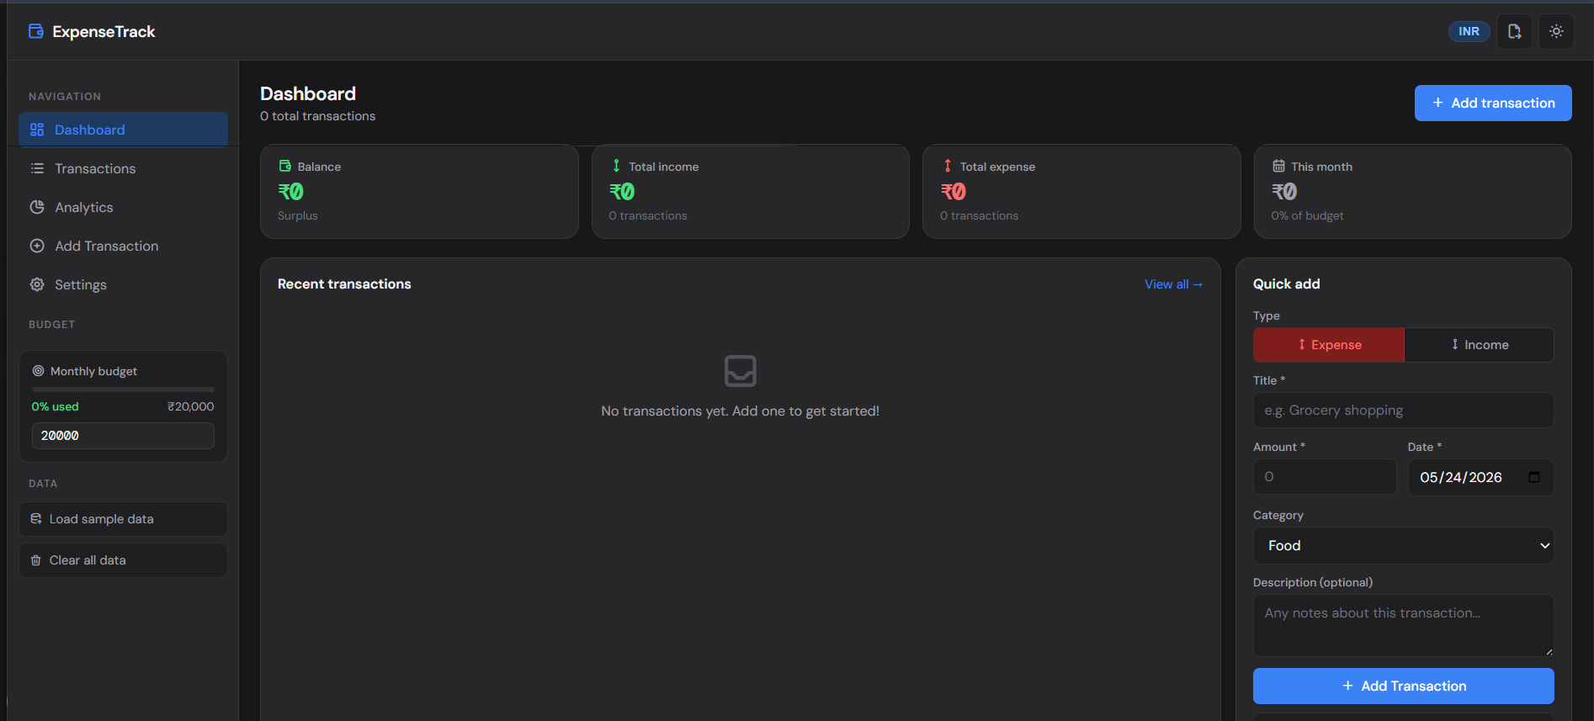The image size is (1594, 721).
Task: Expand the Category dropdown showing Food
Action: [1403, 546]
